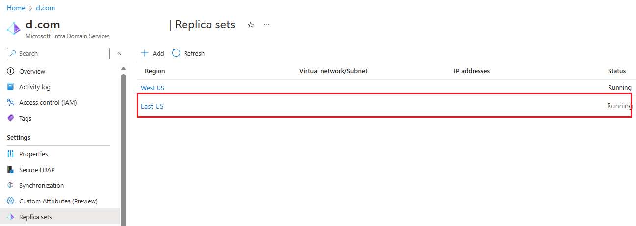Viewport: 636px width, 226px height.
Task: Open the Synchronization menu item
Action: [41, 185]
